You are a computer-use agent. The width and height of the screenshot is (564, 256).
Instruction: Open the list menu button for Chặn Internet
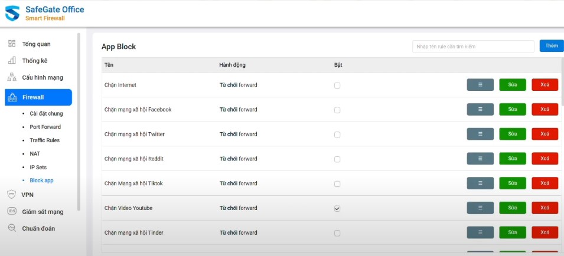click(x=480, y=85)
